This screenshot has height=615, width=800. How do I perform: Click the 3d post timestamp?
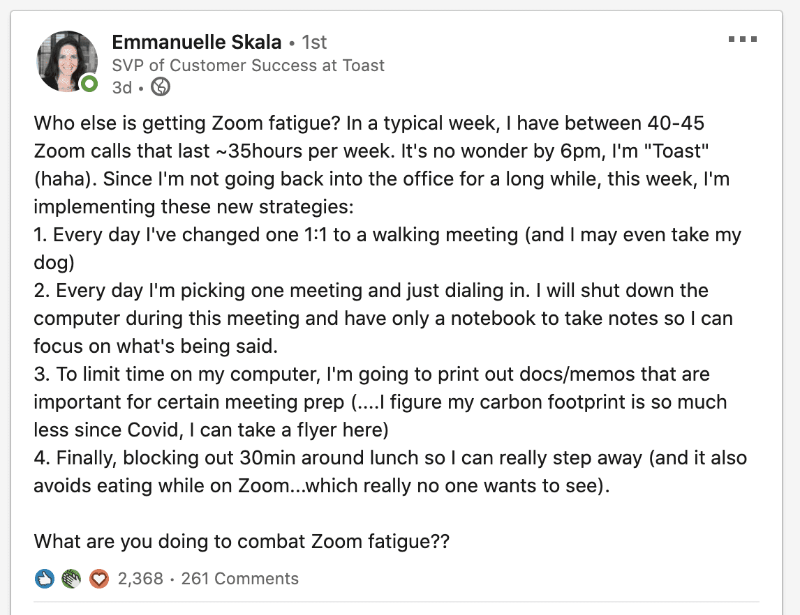(x=122, y=88)
